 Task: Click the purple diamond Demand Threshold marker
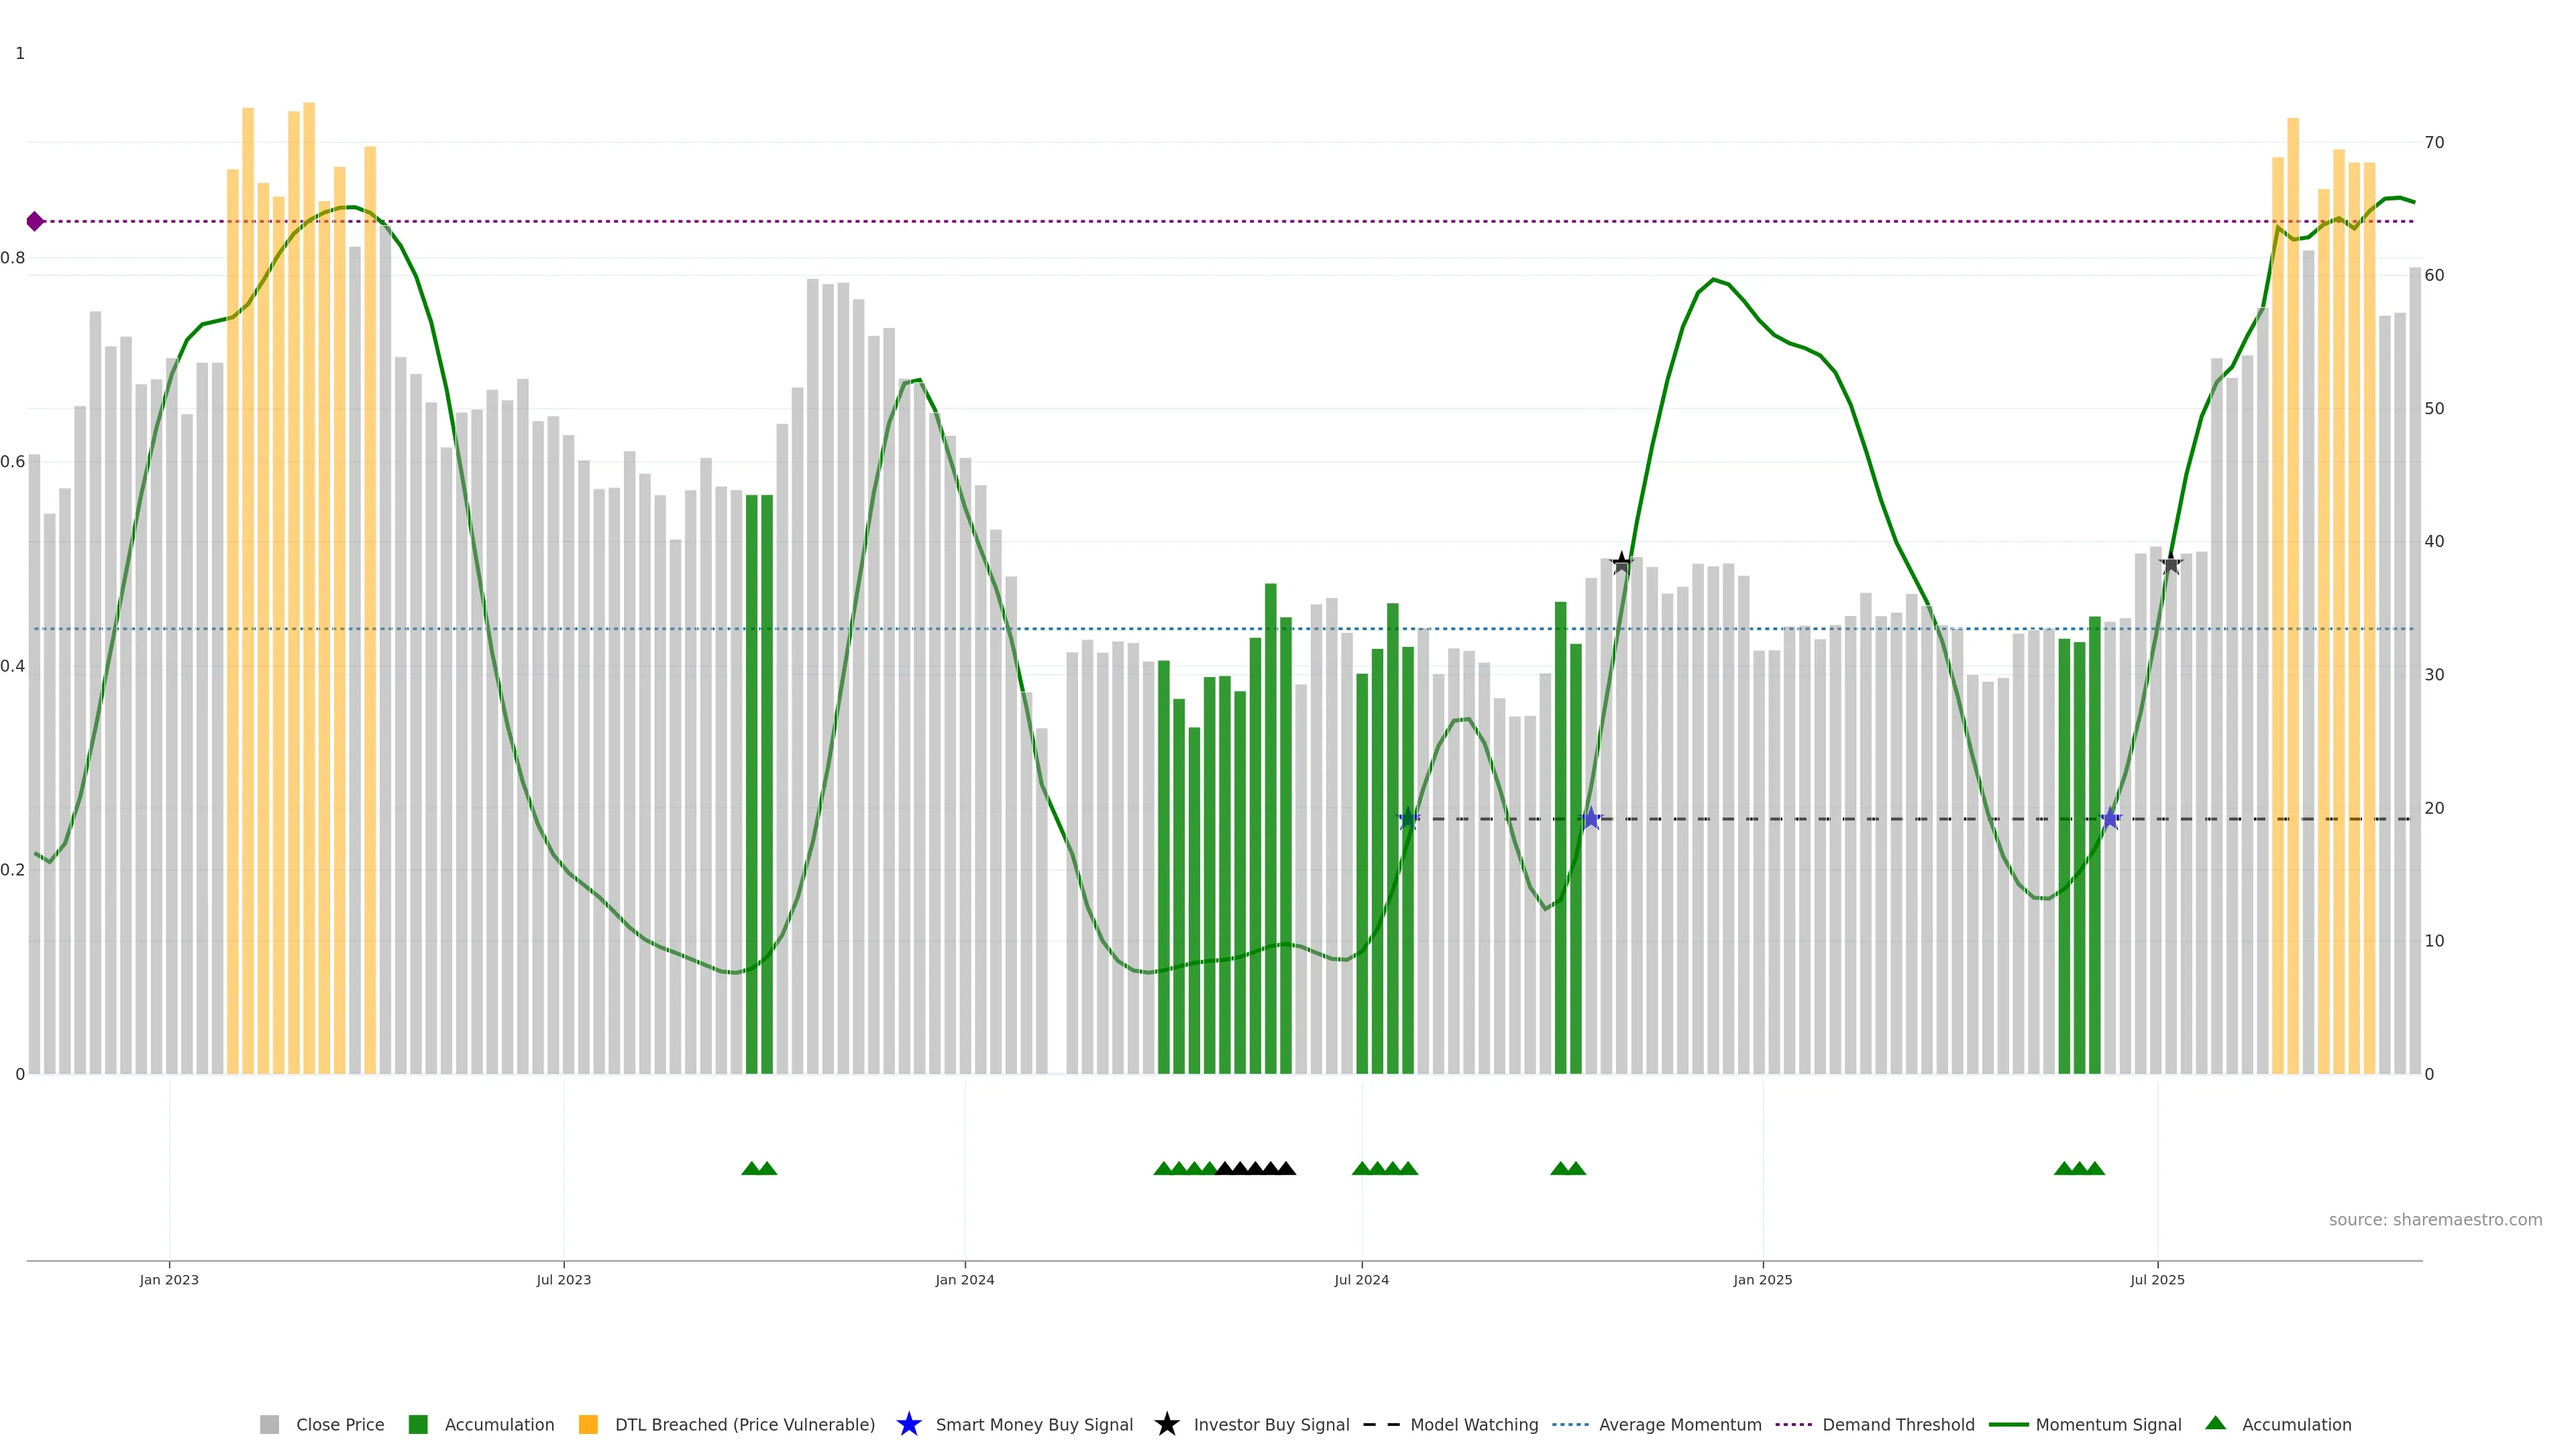(x=35, y=221)
